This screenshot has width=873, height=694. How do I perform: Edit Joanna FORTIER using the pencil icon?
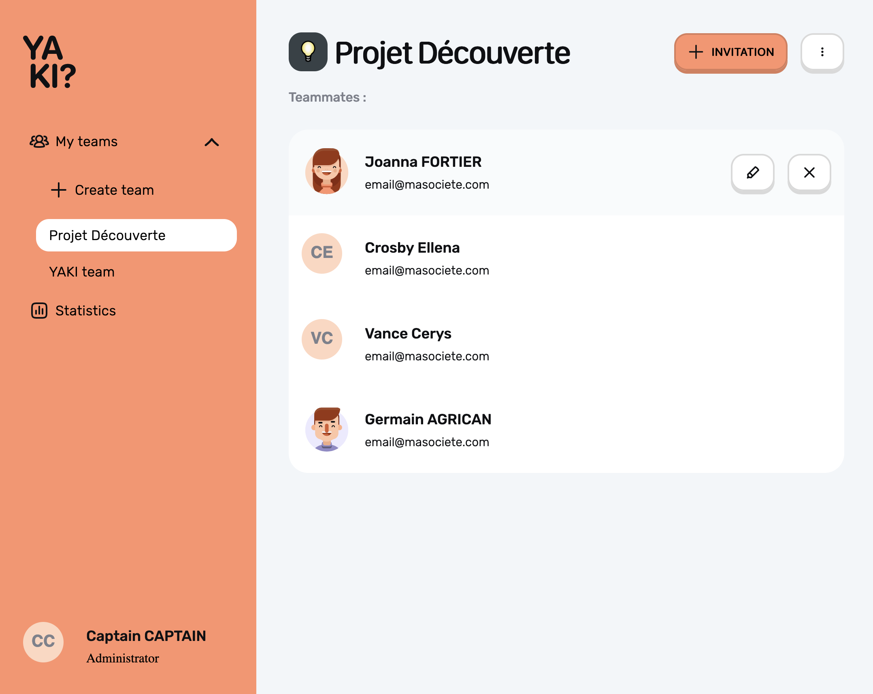pyautogui.click(x=752, y=173)
